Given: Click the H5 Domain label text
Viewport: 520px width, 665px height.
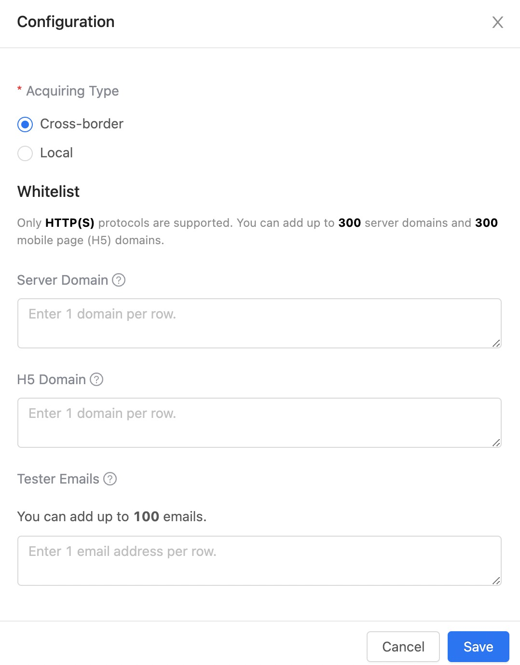Looking at the screenshot, I should pos(51,379).
